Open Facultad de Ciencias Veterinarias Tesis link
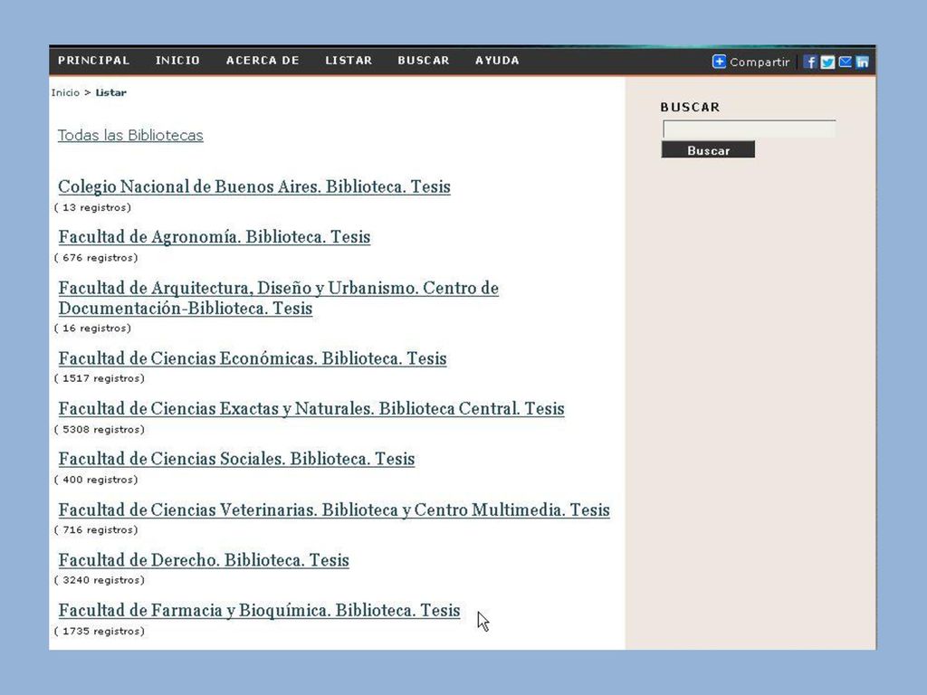 coord(334,510)
